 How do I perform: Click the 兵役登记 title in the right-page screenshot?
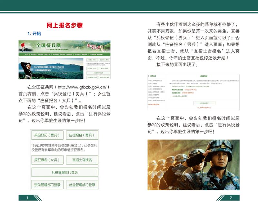pos(204,76)
